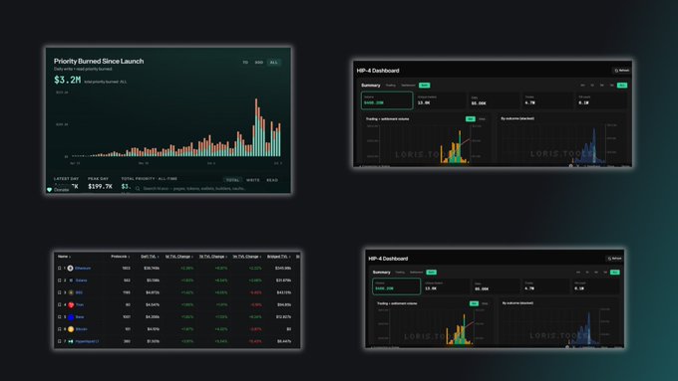This screenshot has width=678, height=381.
Task: Select Both filter in top HIP-4 Dashboard
Action: pos(424,86)
